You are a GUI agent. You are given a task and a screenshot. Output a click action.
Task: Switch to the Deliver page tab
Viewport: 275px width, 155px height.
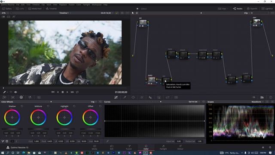point(180,147)
